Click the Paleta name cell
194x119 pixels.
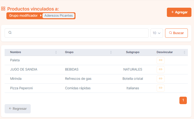pyautogui.click(x=15, y=60)
